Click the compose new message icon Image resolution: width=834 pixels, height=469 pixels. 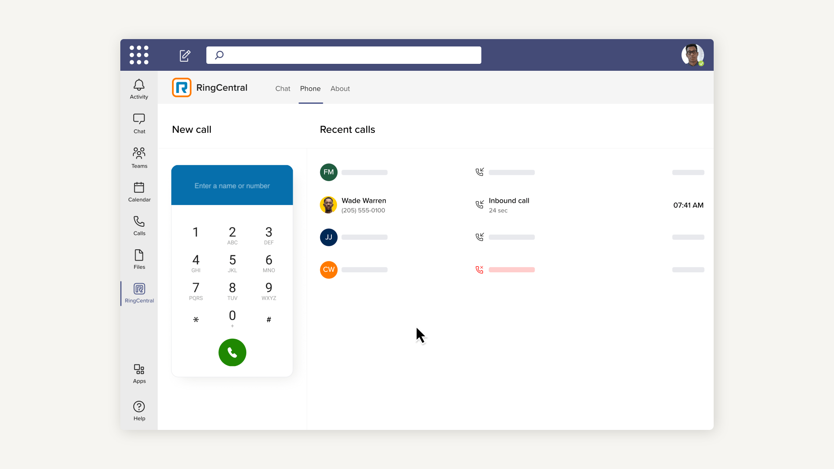185,55
